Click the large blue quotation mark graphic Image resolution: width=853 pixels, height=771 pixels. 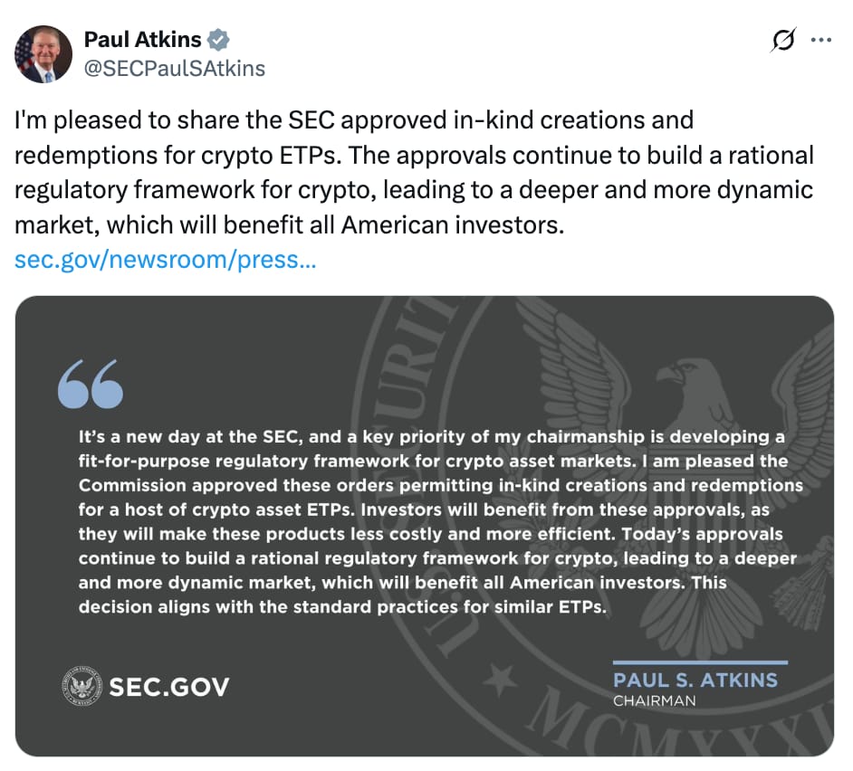point(91,384)
